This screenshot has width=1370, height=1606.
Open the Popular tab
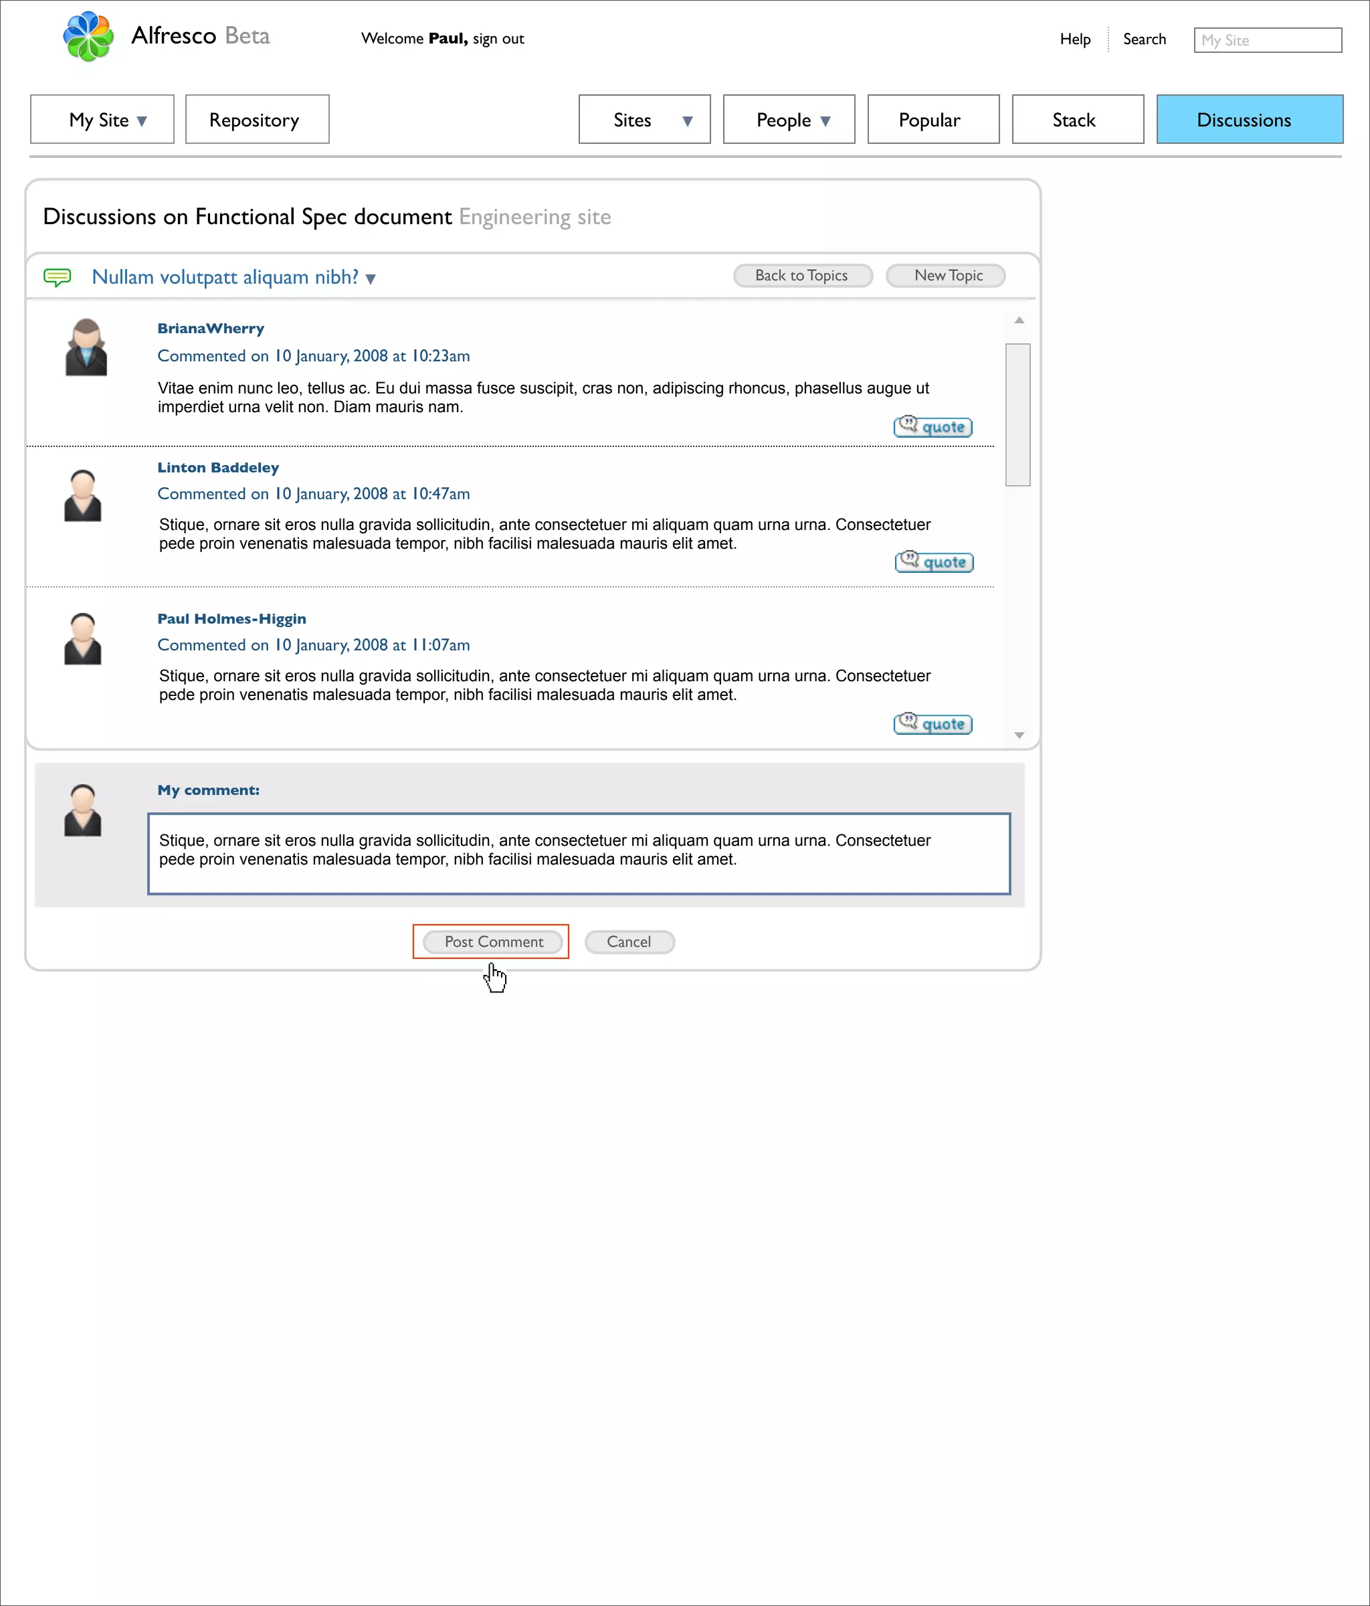click(933, 119)
